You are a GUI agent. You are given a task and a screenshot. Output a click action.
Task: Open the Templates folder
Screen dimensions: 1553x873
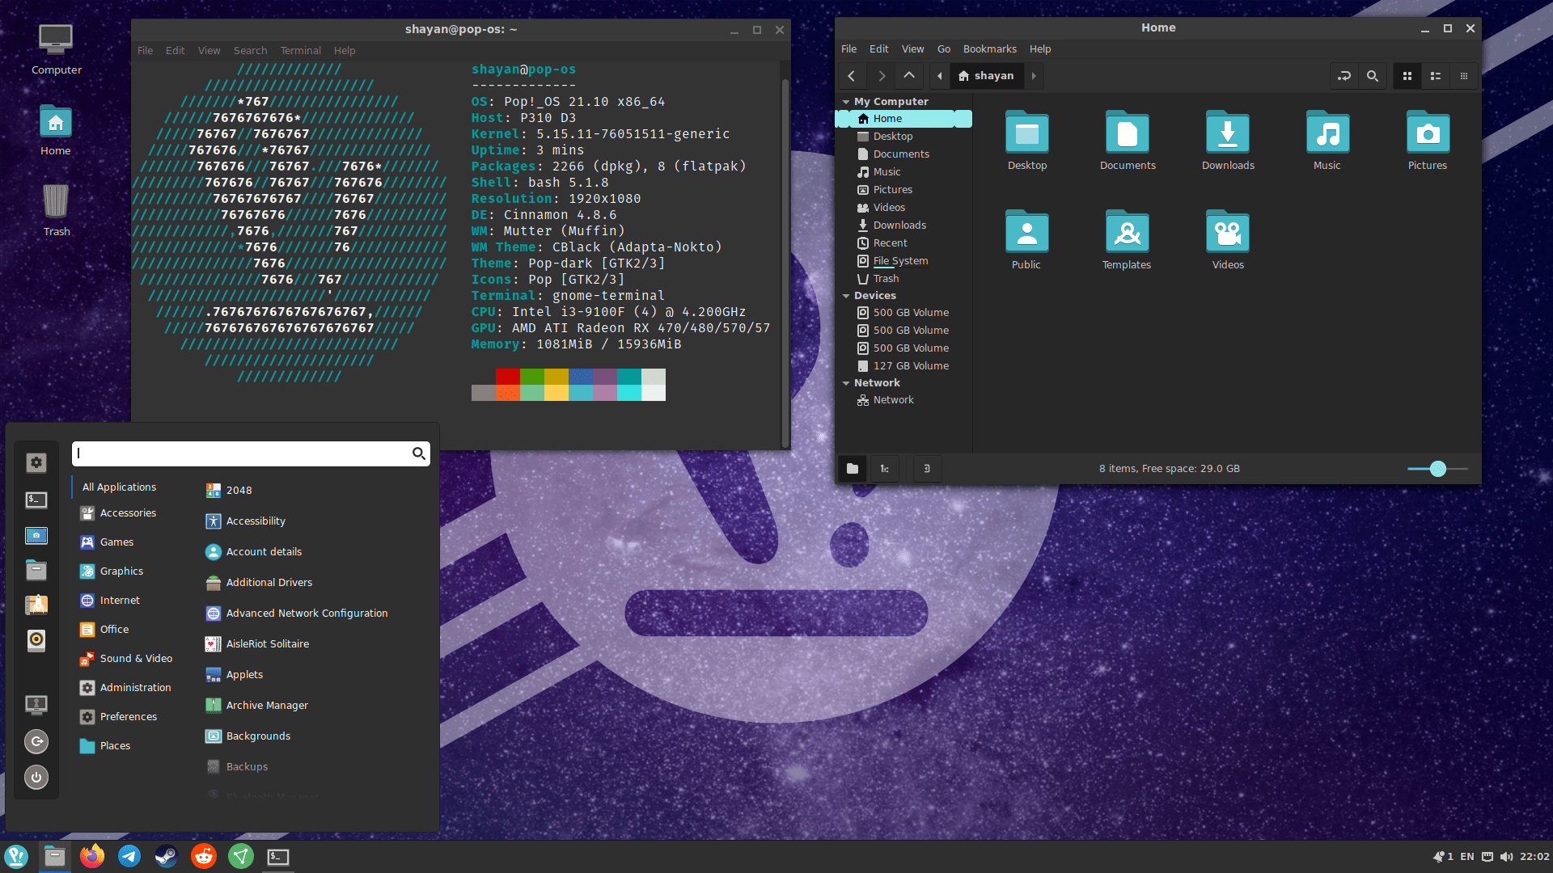[x=1126, y=234]
